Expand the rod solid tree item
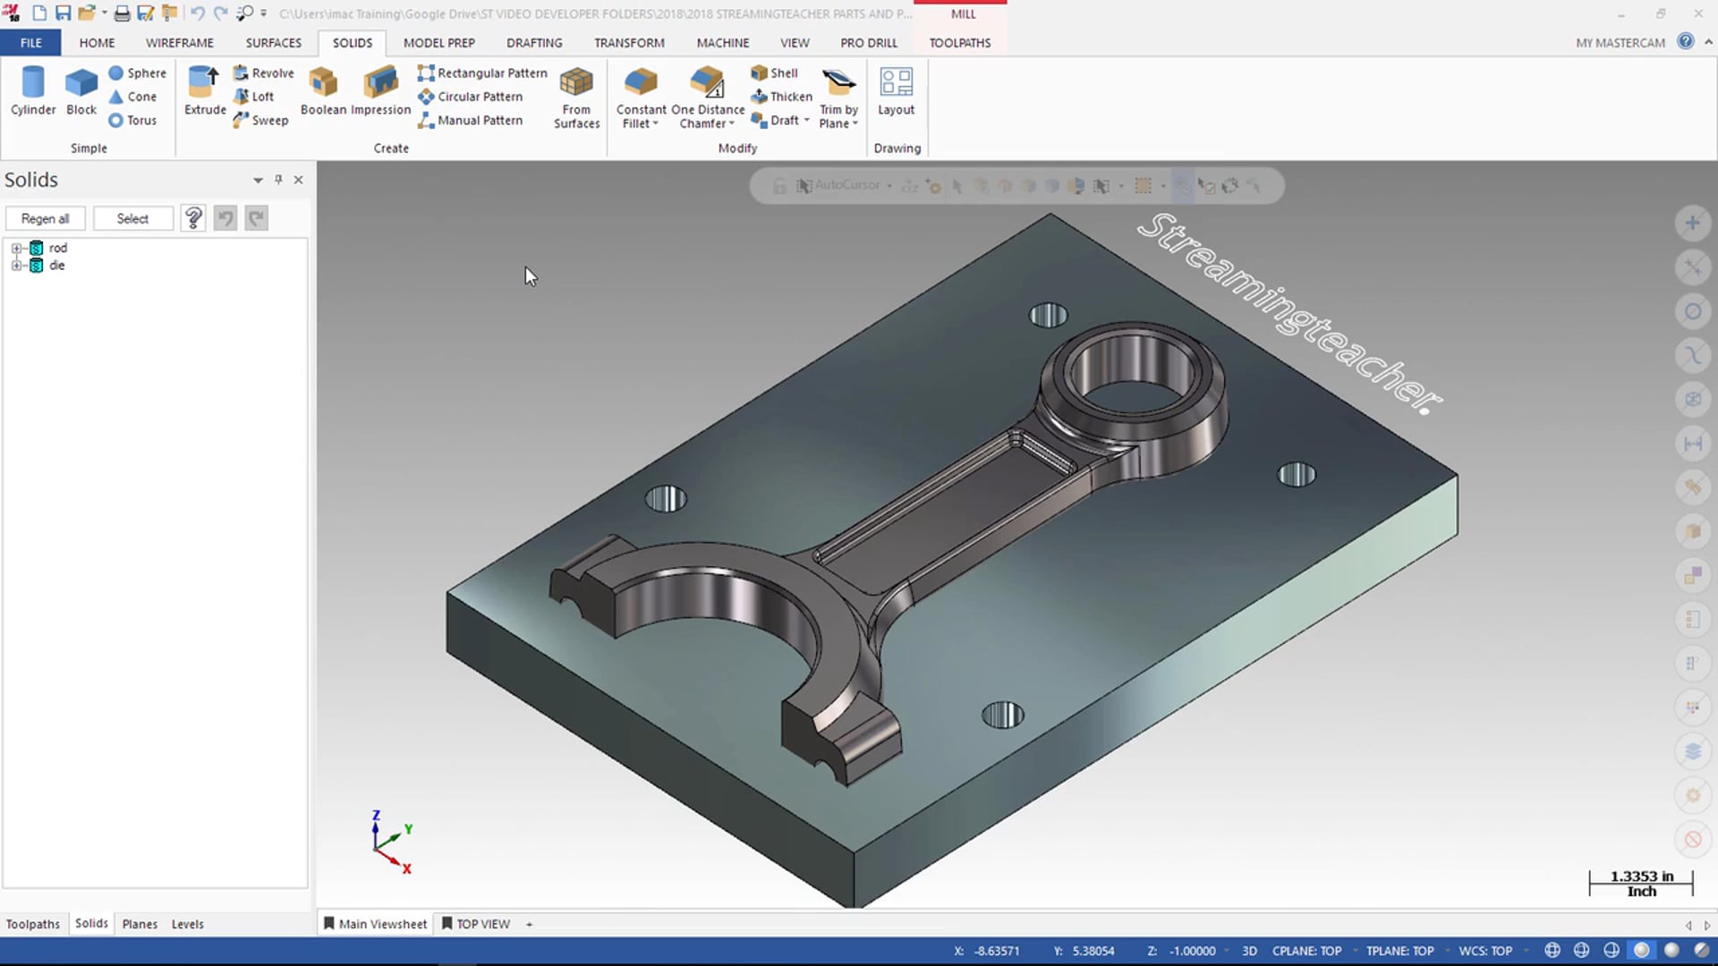Screen dimensions: 1718x966 click(14, 248)
